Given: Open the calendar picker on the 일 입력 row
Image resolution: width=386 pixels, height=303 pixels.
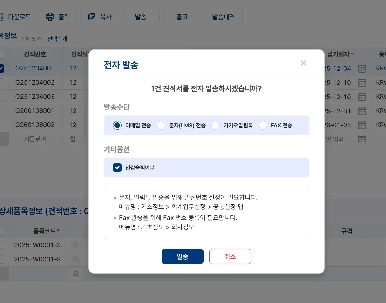Looking at the screenshot, I should click(361, 139).
